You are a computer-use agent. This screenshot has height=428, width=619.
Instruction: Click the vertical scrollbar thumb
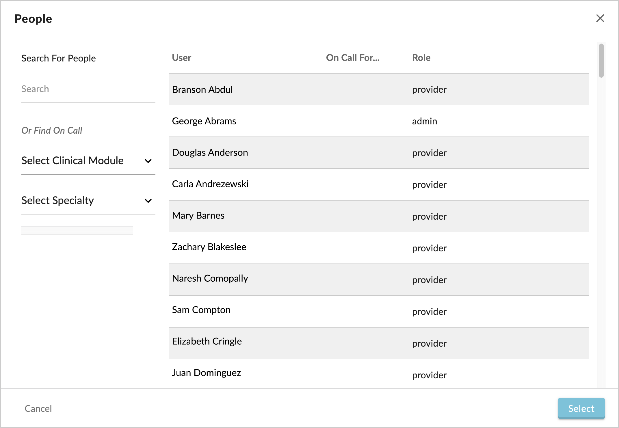pyautogui.click(x=601, y=61)
